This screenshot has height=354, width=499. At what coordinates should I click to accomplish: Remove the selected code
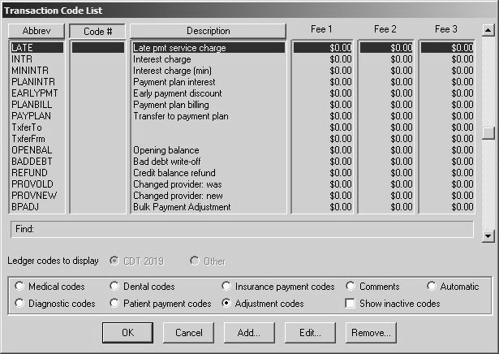(370, 332)
